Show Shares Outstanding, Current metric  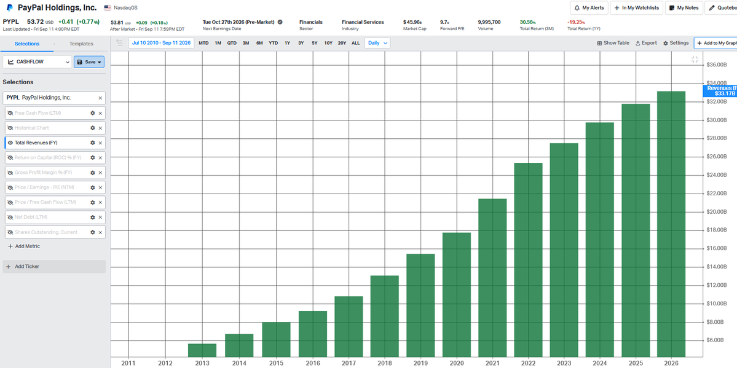[x=10, y=232]
